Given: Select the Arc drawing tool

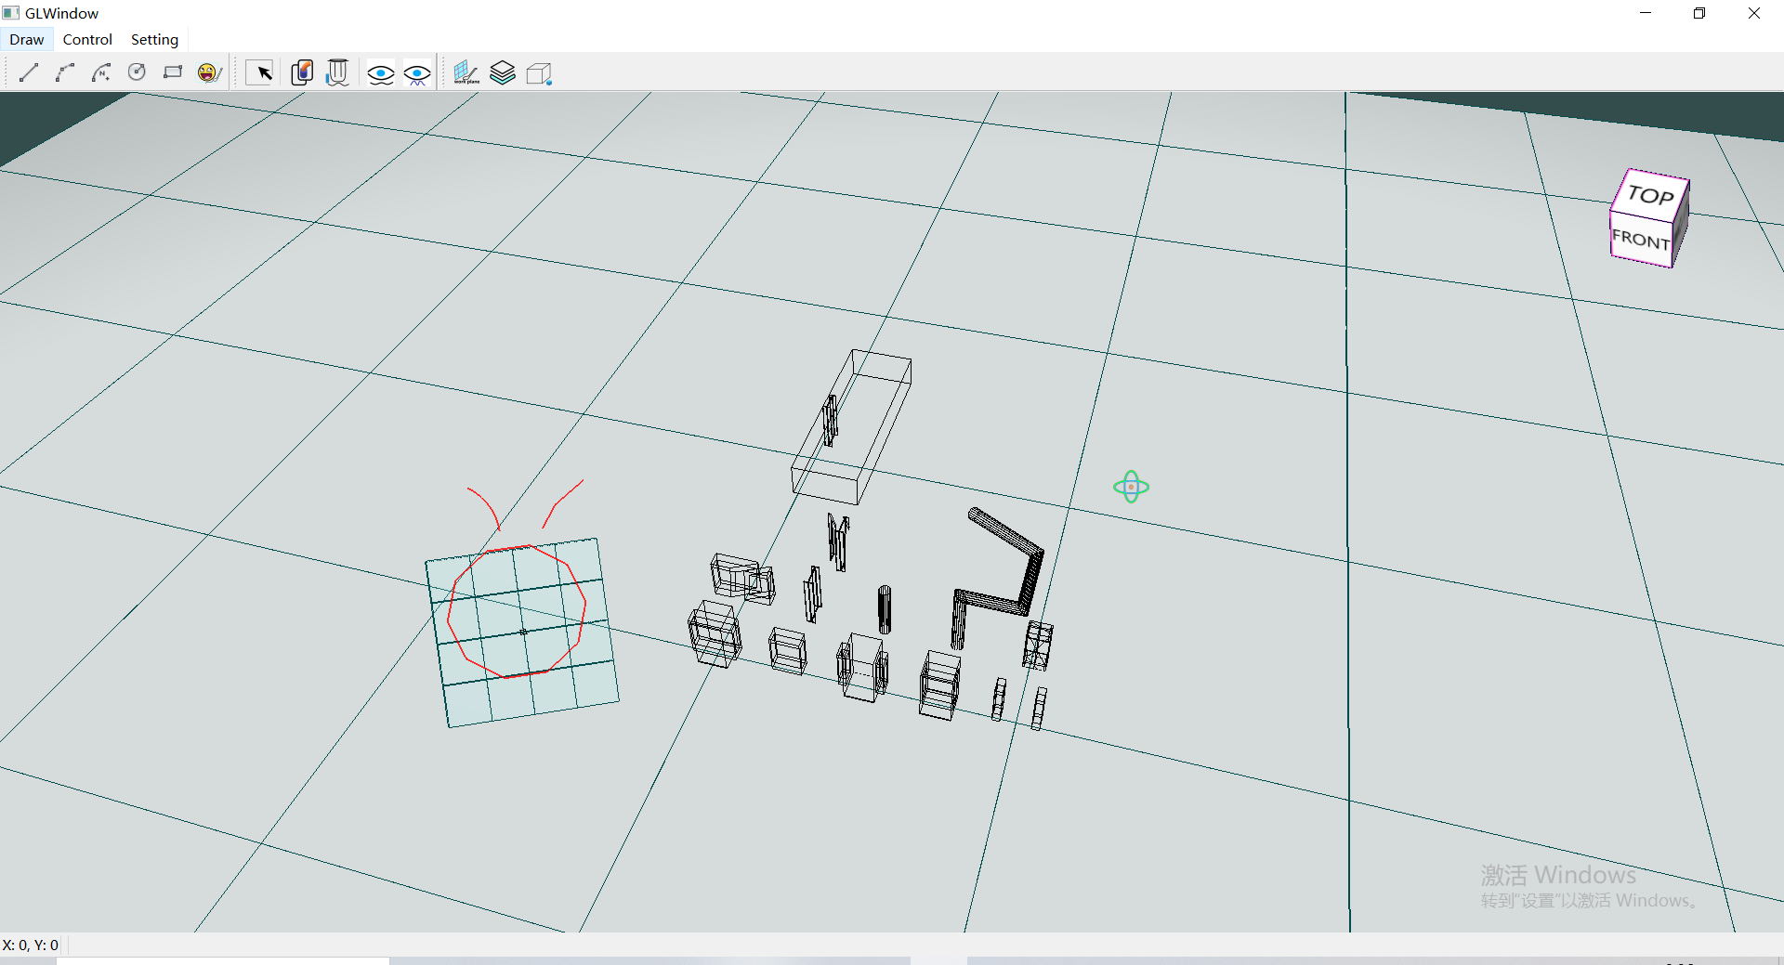Looking at the screenshot, I should click(65, 72).
